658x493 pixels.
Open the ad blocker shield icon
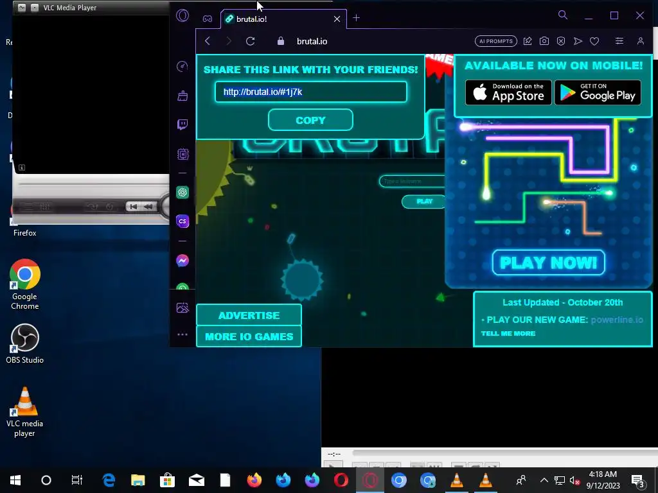(x=560, y=41)
